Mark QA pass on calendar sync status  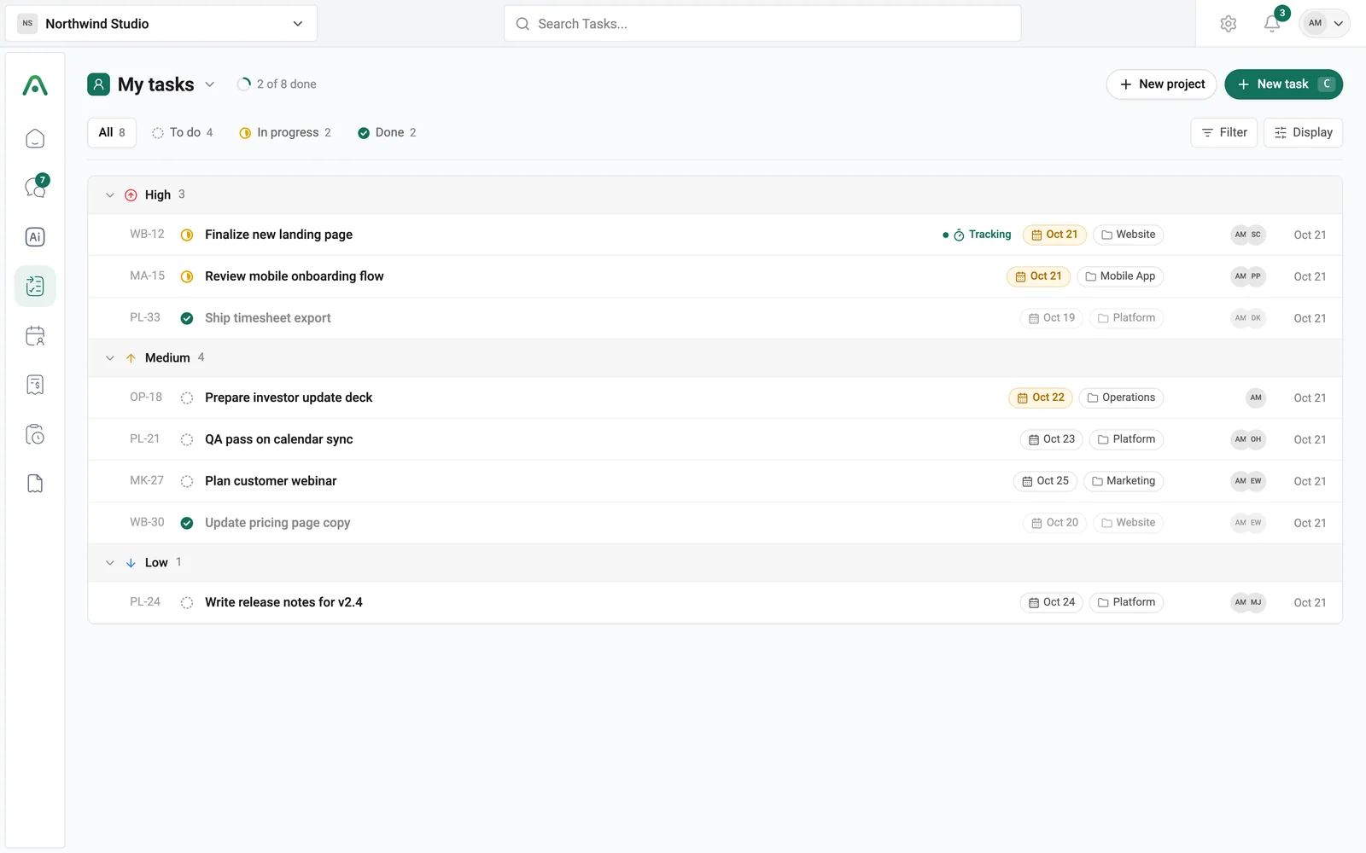tap(187, 439)
